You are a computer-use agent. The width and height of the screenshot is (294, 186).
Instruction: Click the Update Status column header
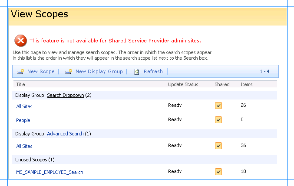(x=183, y=84)
